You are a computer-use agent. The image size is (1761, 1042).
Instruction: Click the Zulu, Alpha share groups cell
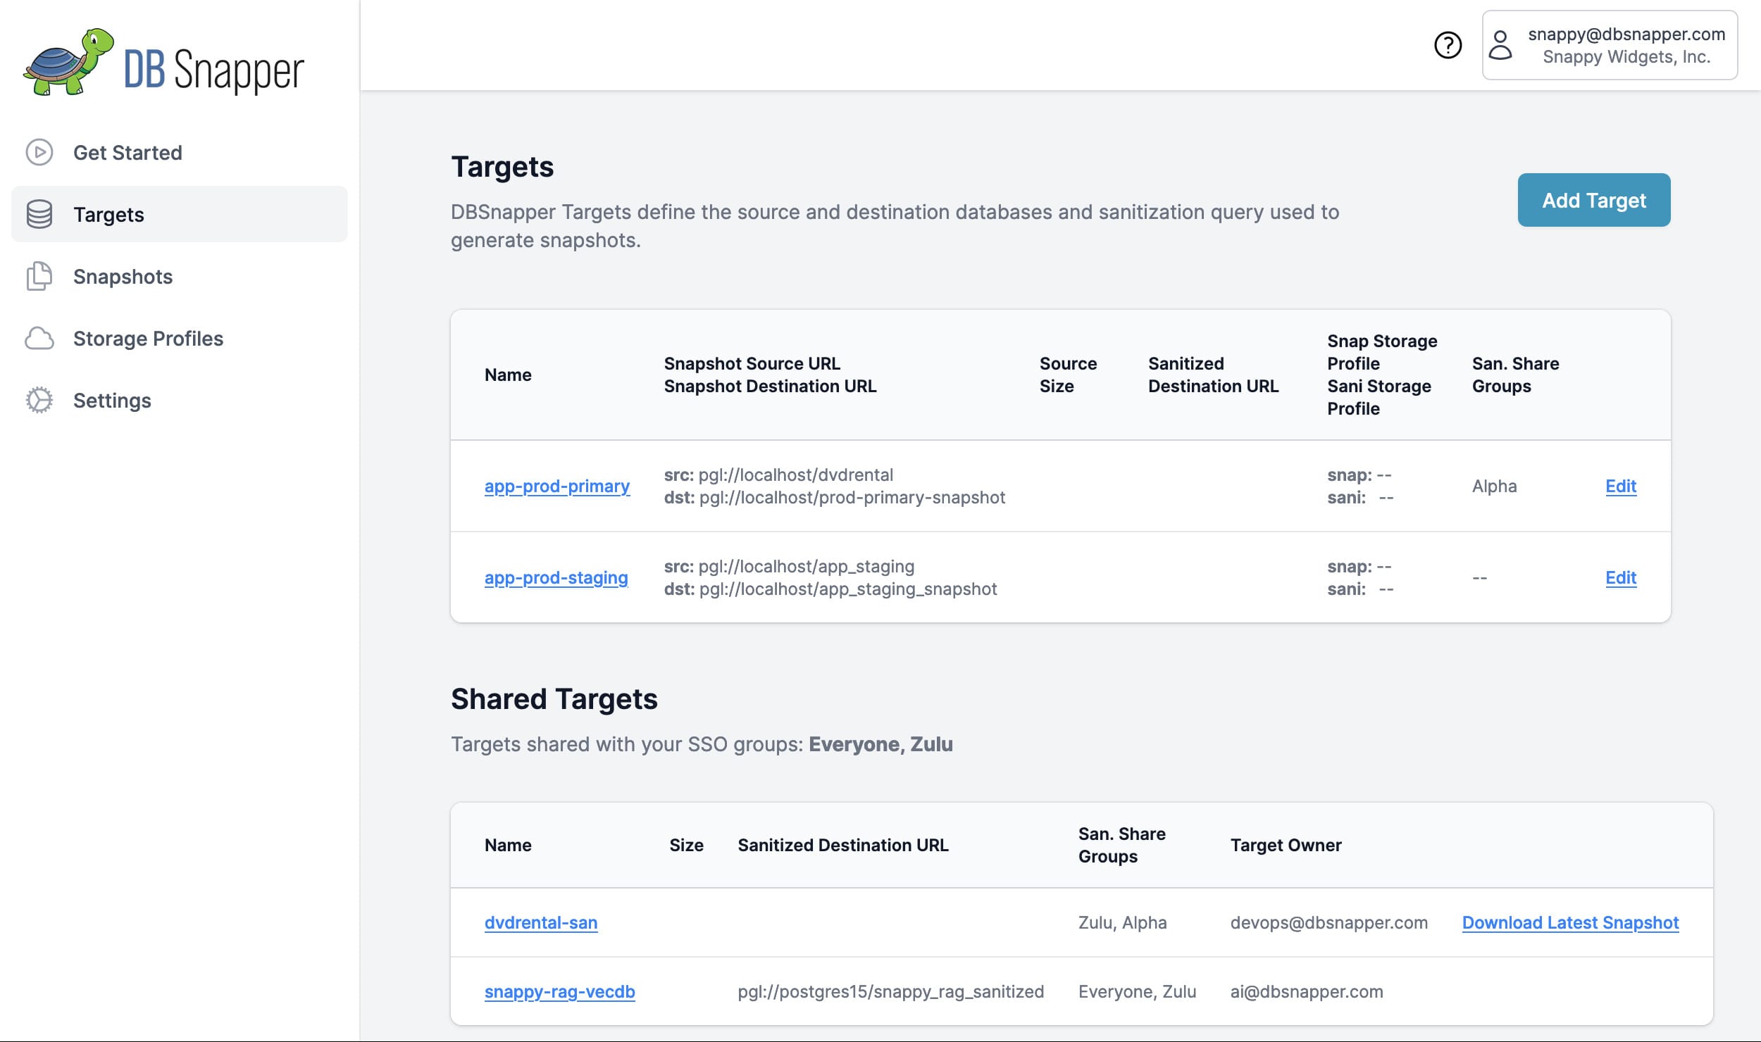(1122, 922)
